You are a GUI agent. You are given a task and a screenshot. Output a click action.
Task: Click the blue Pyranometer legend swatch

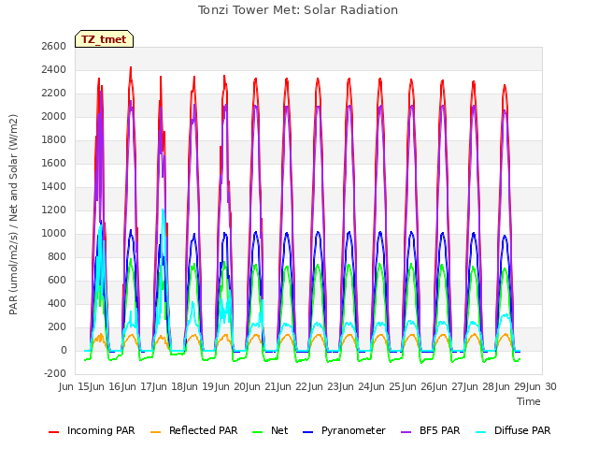307,432
